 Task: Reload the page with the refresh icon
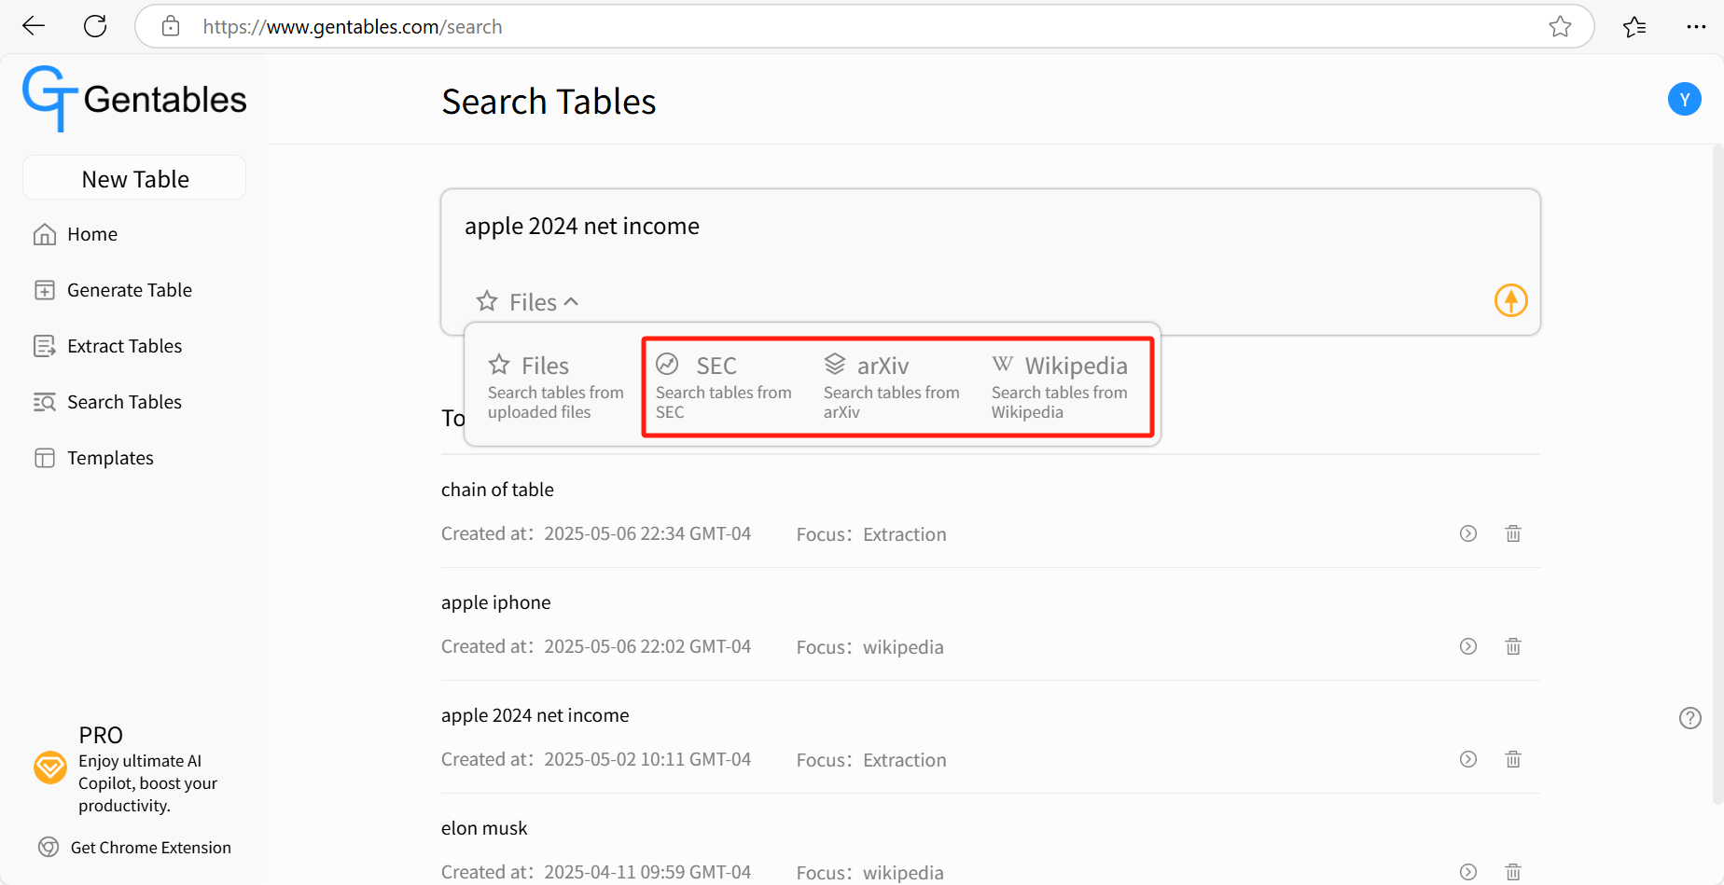click(x=95, y=26)
